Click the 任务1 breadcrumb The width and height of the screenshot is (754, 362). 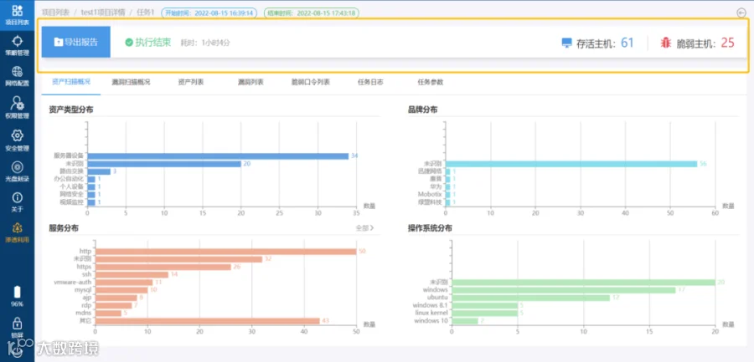click(146, 13)
